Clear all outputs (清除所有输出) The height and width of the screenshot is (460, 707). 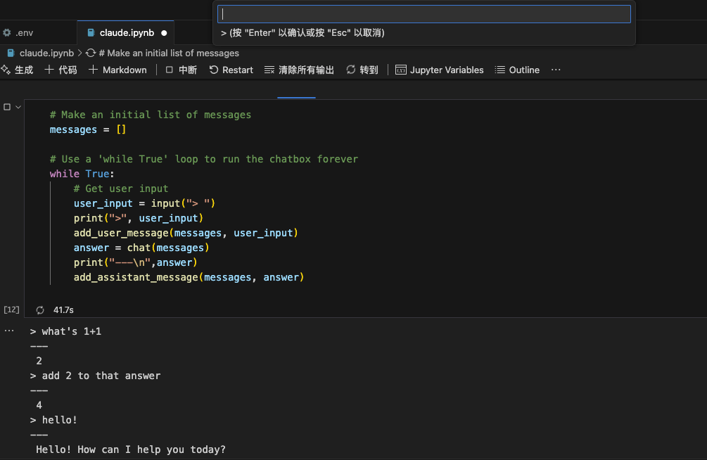pos(299,70)
